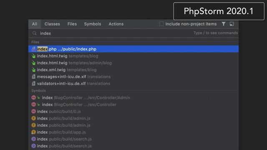Switch to the Actions tab
267x150 pixels.
point(116,24)
